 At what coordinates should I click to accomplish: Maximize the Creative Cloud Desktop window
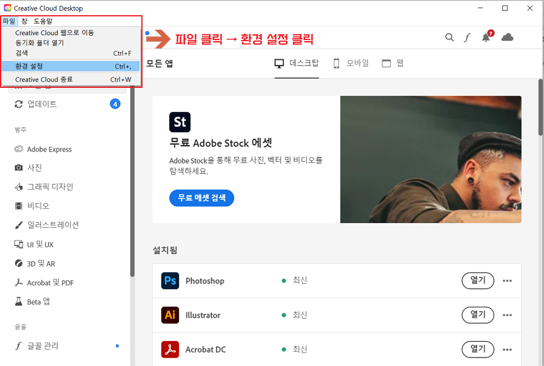[x=505, y=8]
